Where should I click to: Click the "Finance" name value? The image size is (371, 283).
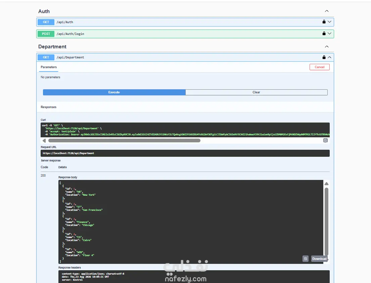[x=83, y=222]
